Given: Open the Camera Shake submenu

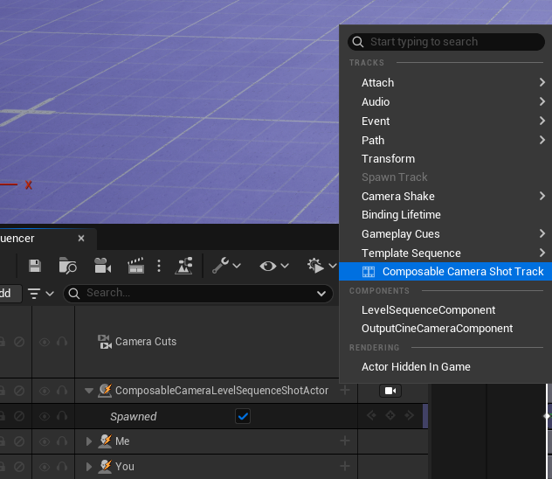Looking at the screenshot, I should coord(446,196).
